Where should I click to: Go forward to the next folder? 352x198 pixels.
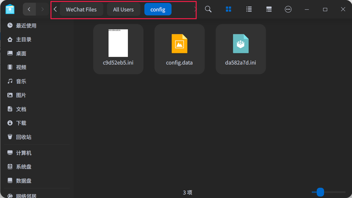(x=43, y=9)
